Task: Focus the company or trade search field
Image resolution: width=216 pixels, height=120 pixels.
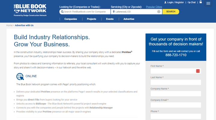Action: (85, 12)
